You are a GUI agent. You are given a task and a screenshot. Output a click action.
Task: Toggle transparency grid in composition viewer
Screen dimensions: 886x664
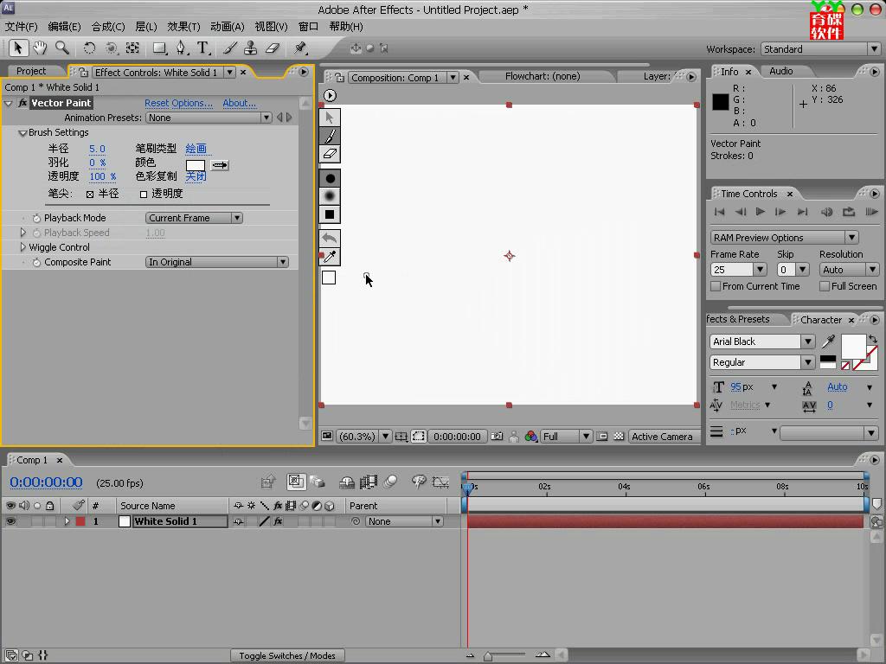click(x=619, y=437)
